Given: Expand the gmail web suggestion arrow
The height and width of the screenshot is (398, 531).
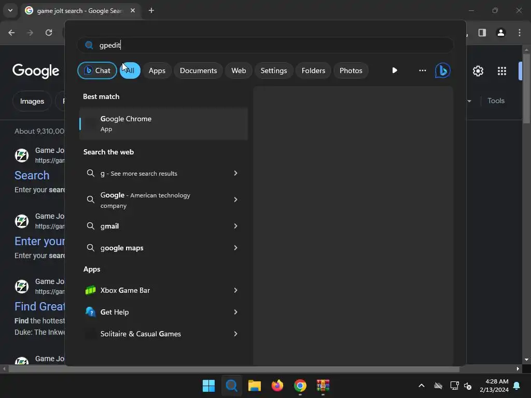Looking at the screenshot, I should pyautogui.click(x=236, y=226).
